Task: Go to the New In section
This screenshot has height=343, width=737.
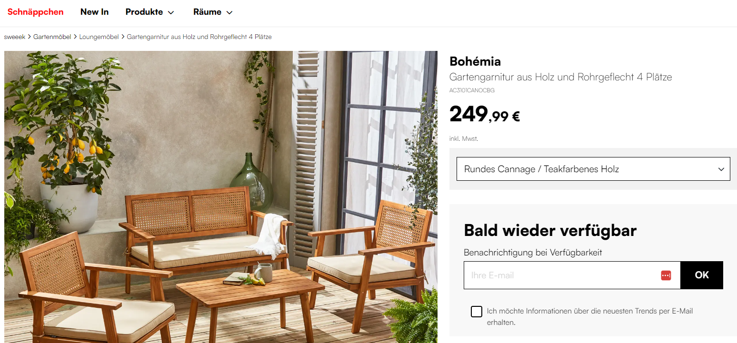Action: 94,12
